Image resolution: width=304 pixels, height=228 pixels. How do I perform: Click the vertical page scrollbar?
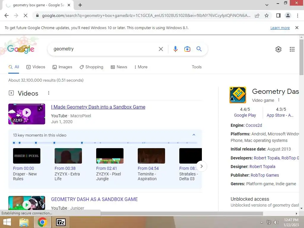click(301, 57)
